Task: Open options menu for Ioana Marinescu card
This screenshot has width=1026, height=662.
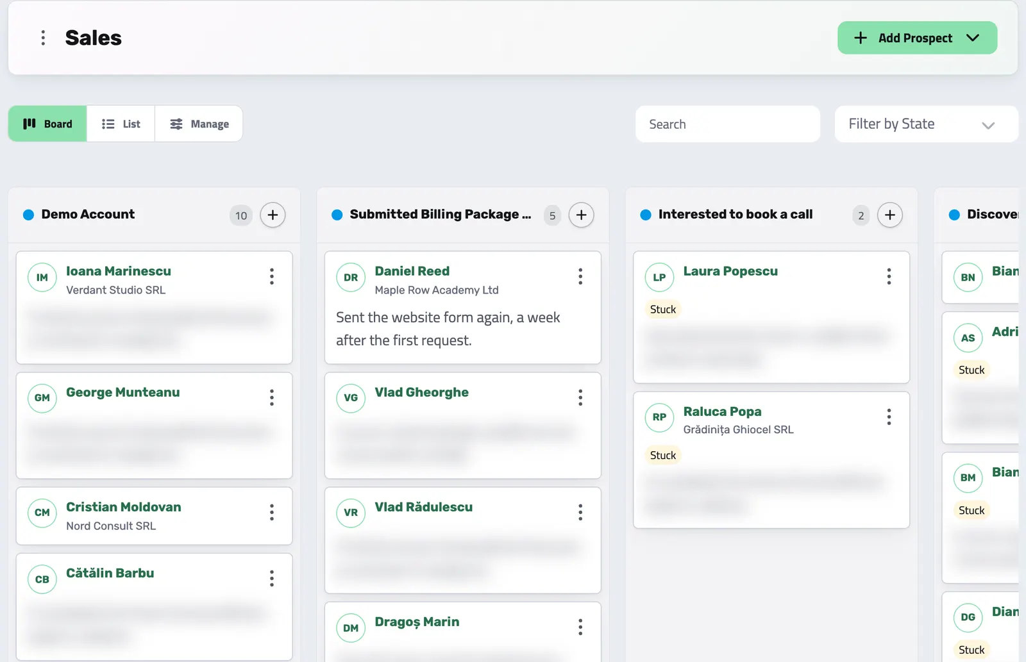Action: (272, 276)
